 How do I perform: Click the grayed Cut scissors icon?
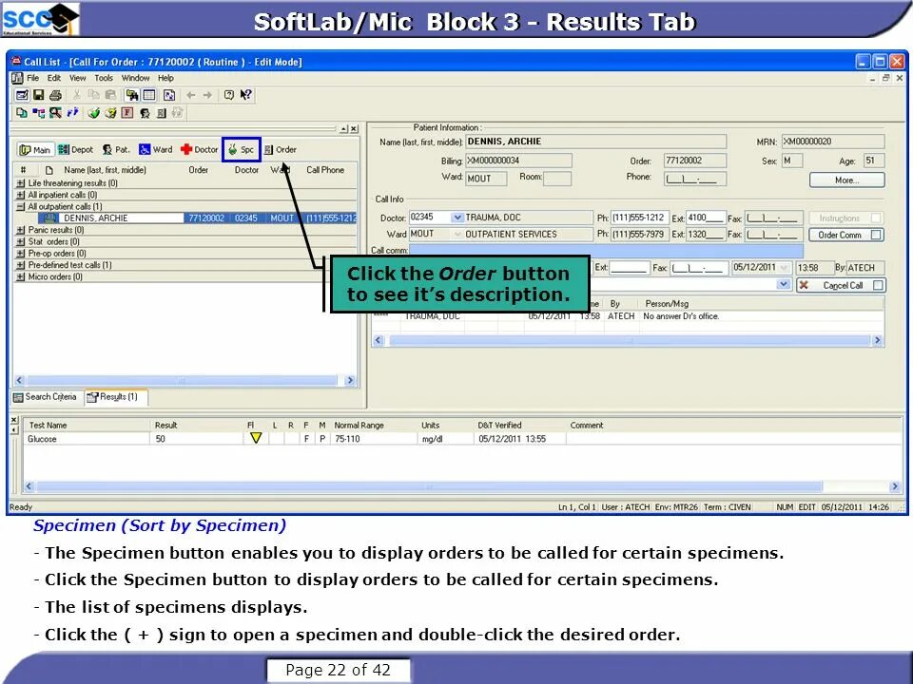(x=76, y=95)
